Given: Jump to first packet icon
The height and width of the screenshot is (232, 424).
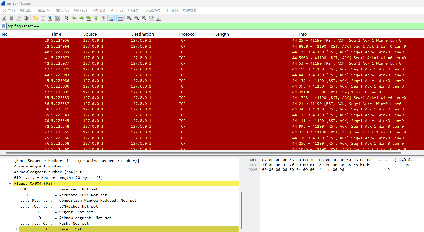Looking at the screenshot, I should (x=96, y=18).
